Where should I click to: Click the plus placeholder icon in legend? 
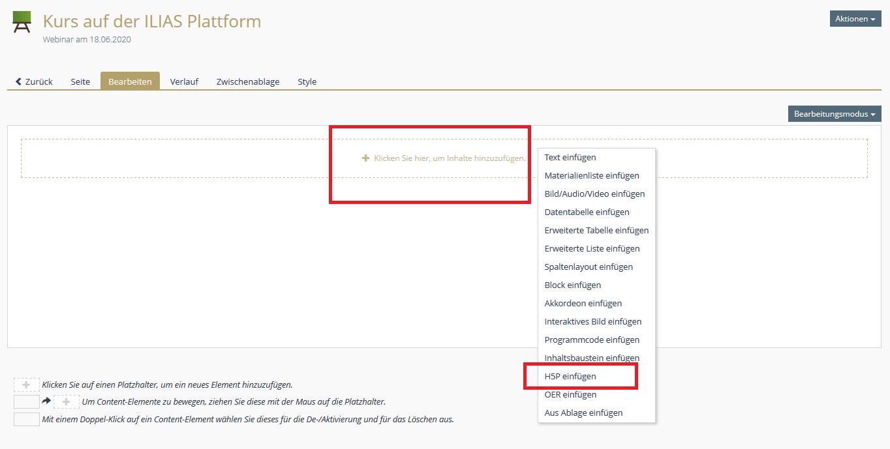pyautogui.click(x=26, y=385)
